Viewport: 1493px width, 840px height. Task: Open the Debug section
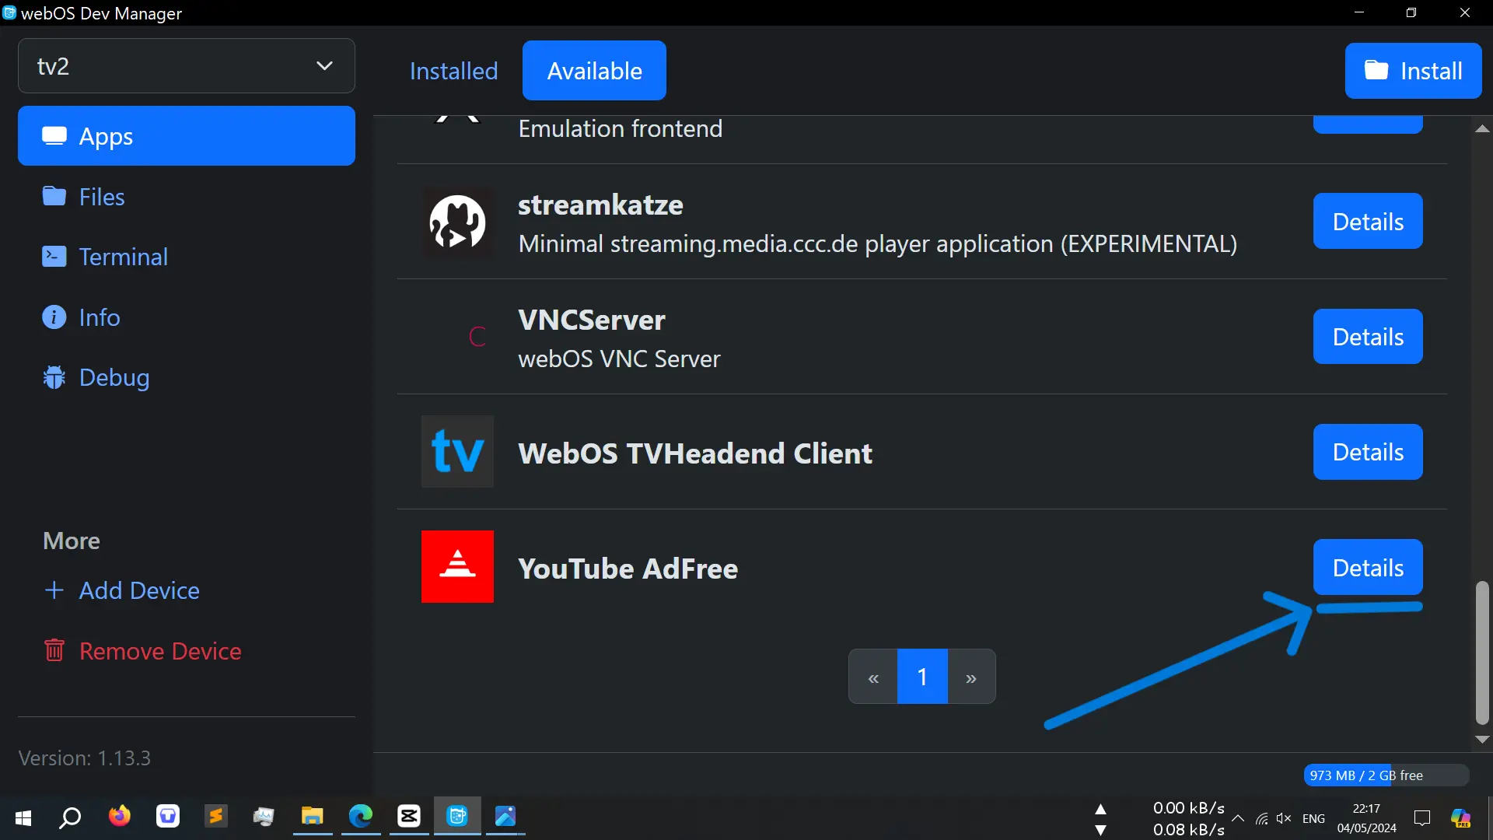coord(96,377)
